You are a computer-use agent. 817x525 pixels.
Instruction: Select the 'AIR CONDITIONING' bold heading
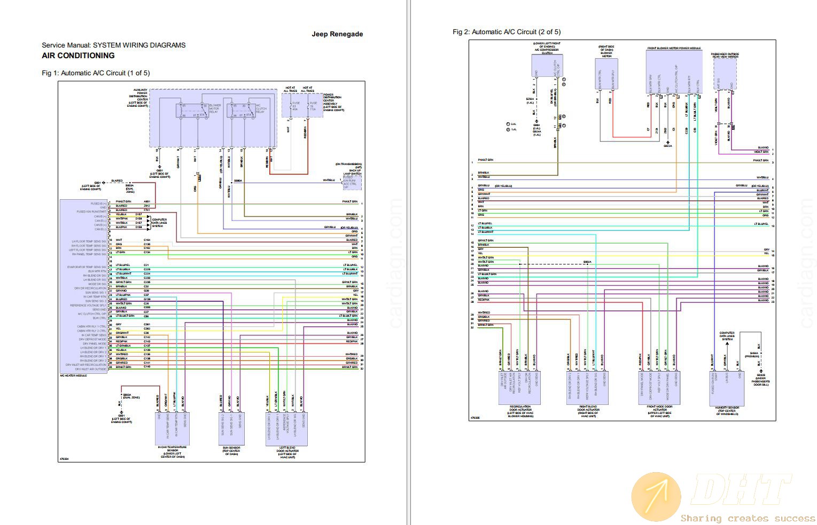78,56
